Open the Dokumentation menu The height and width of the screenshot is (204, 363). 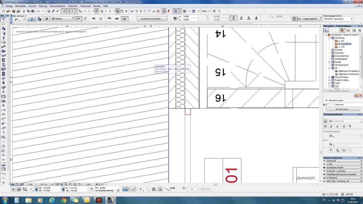pos(57,6)
